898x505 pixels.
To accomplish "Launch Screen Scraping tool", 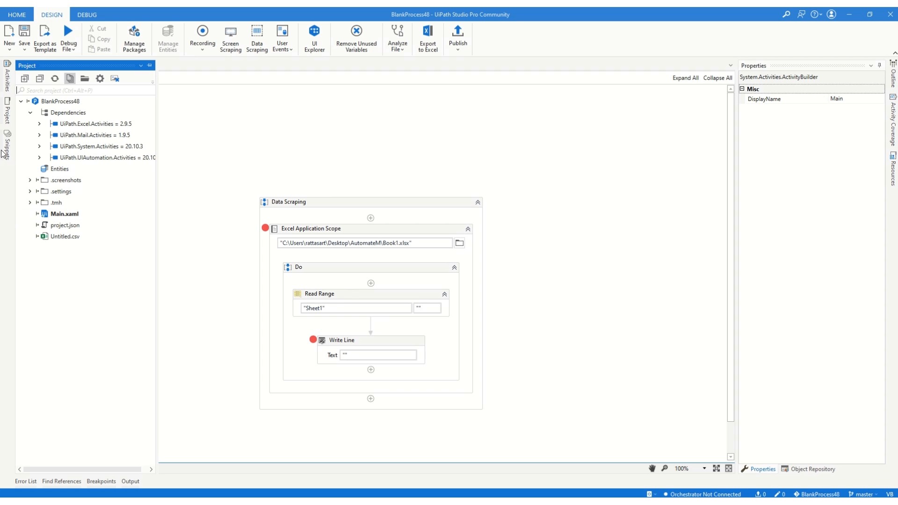I will [231, 38].
